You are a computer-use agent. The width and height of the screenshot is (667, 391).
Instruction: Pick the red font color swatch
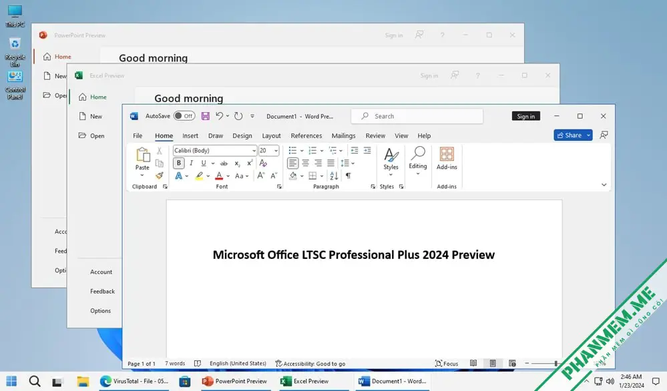[219, 175]
